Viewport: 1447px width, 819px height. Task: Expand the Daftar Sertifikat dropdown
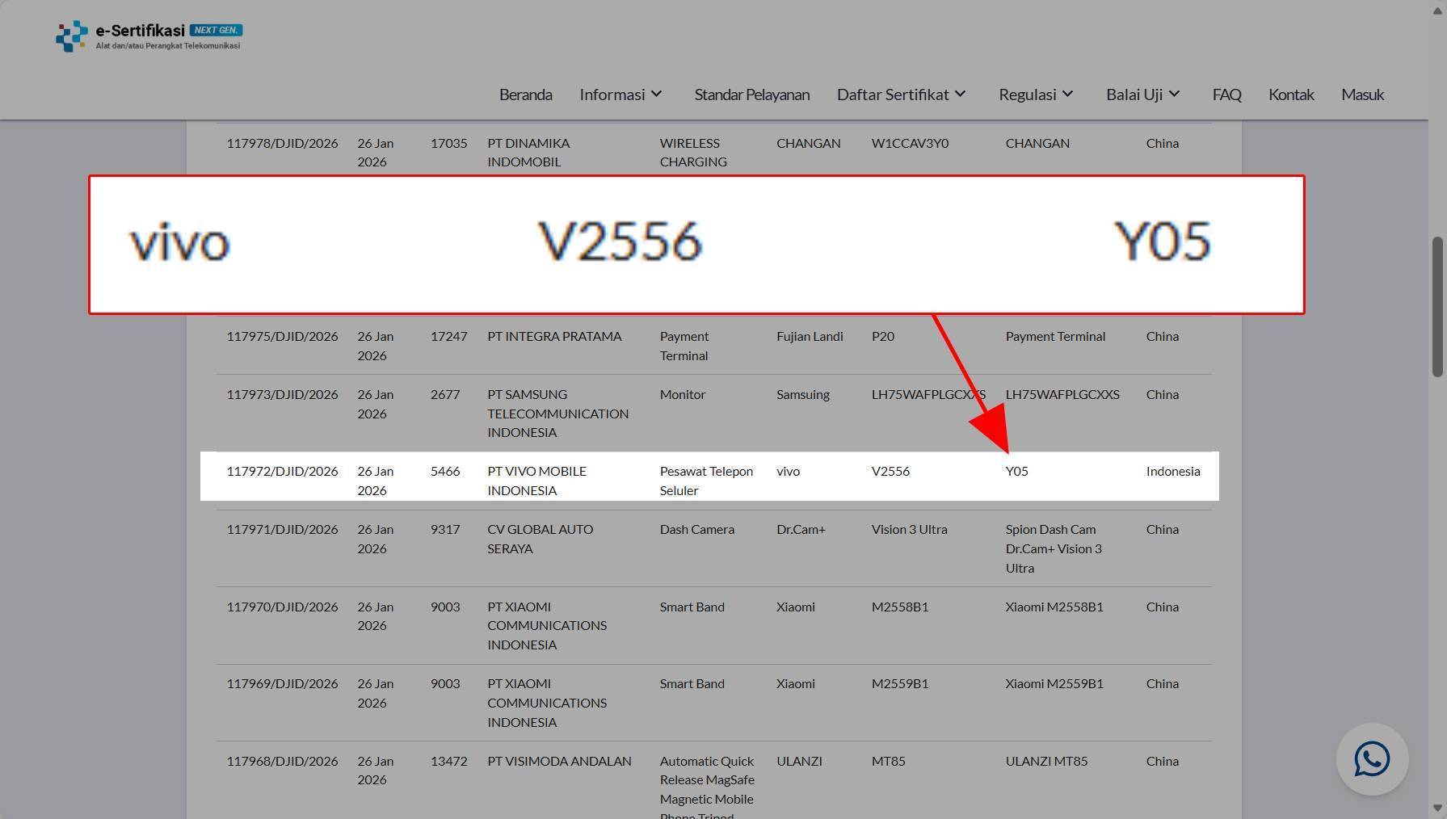(901, 94)
